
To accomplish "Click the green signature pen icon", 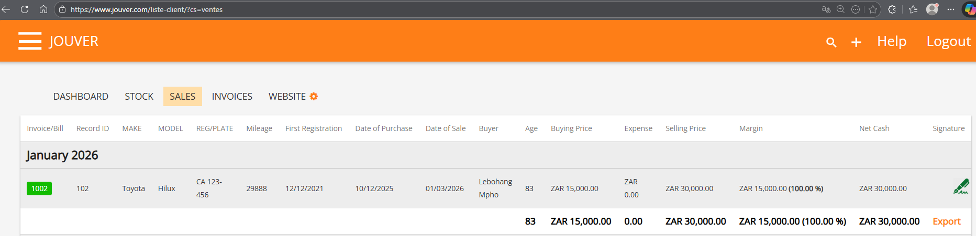I will (x=961, y=186).
